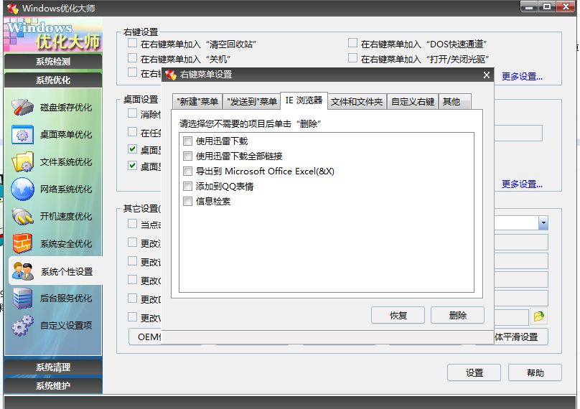The image size is (580, 409).
Task: Check 使用迅雷下载 item
Action: pyautogui.click(x=187, y=141)
